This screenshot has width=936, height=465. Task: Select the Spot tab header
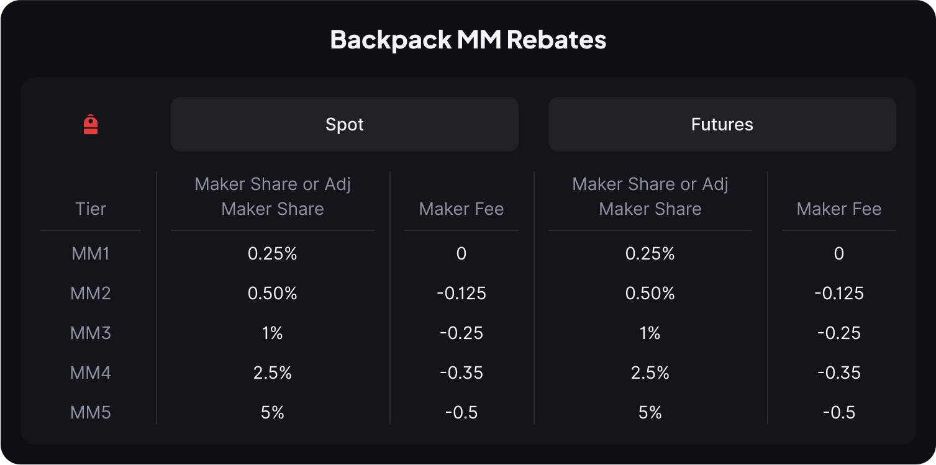pyautogui.click(x=345, y=124)
